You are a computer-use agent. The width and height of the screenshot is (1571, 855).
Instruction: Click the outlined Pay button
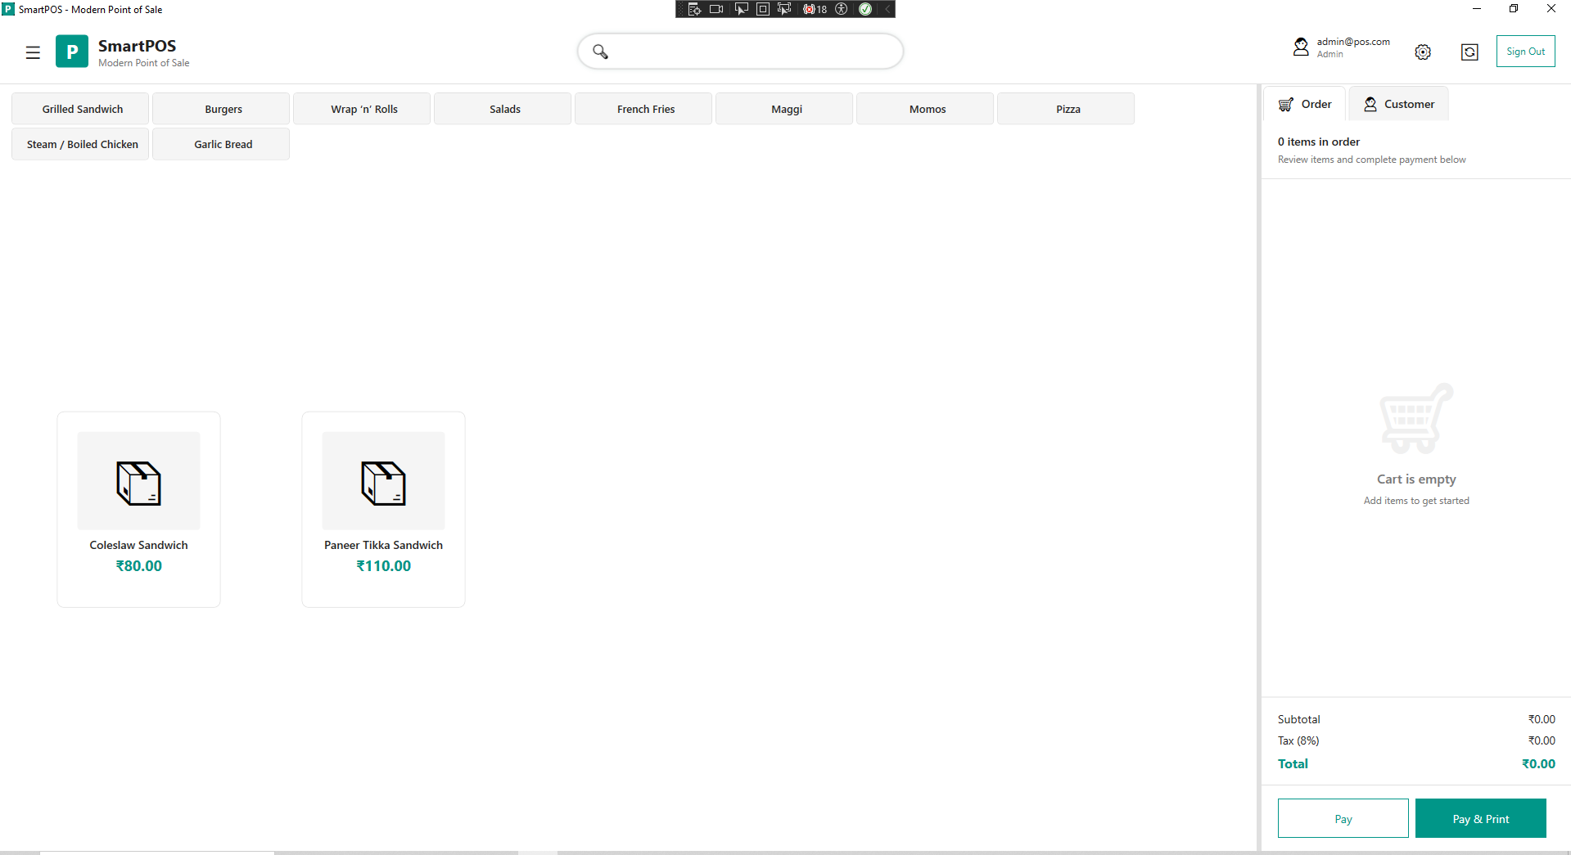click(x=1343, y=818)
